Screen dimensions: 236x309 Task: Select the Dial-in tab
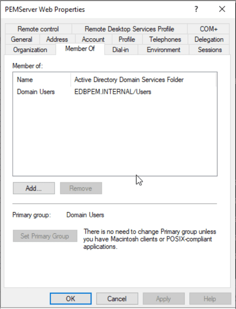[x=121, y=50]
